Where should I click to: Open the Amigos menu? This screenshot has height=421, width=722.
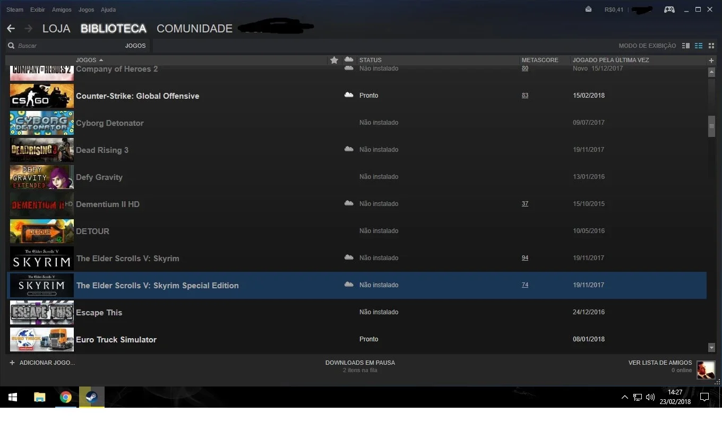(62, 10)
